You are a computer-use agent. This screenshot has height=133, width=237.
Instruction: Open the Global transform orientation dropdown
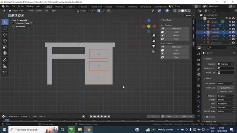pyautogui.click(x=83, y=11)
